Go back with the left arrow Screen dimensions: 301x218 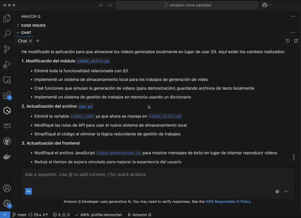[101, 5]
